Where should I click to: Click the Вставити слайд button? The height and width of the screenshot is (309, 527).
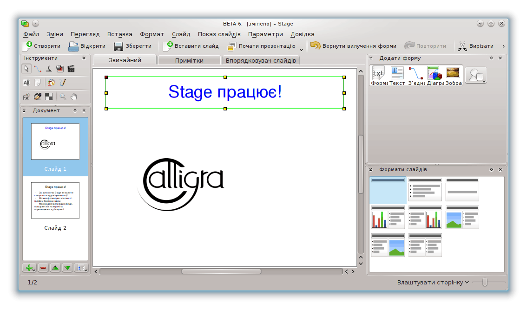[191, 46]
